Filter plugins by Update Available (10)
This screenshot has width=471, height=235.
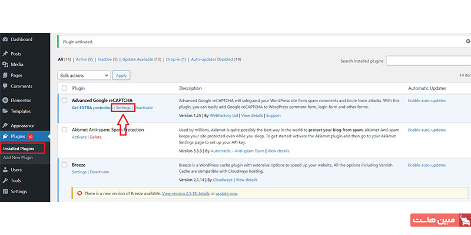142,59
